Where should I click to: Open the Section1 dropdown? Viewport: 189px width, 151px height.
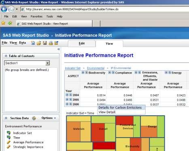[47, 63]
